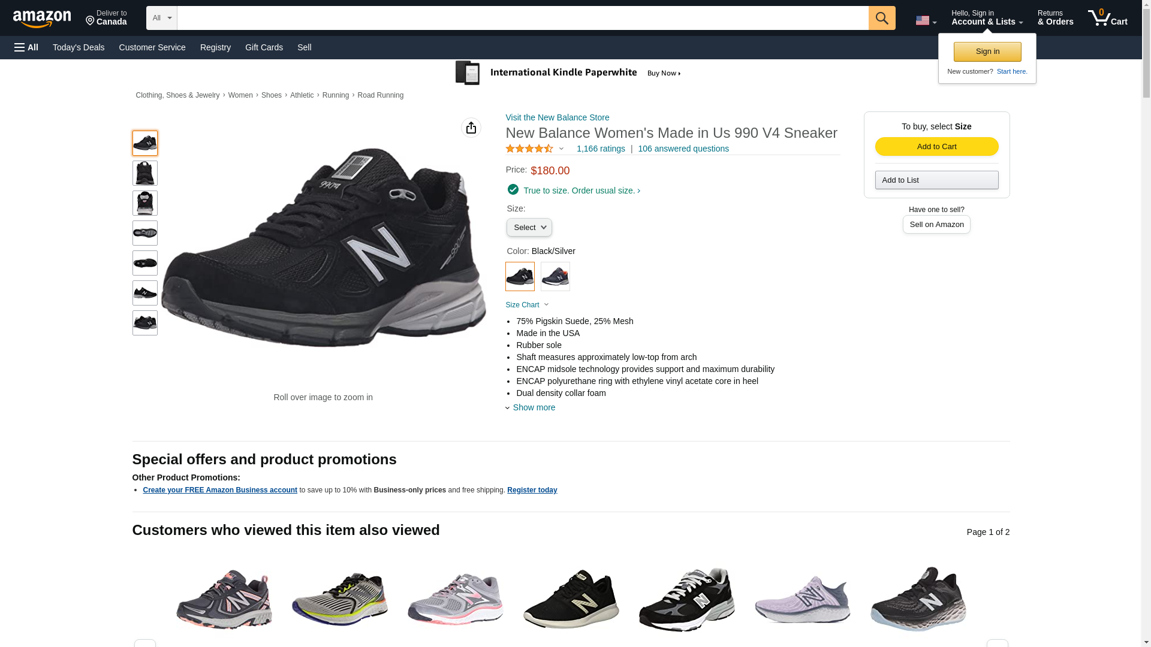Open the search category All dropdown
Screen dimensions: 1151x647
coord(161,18)
